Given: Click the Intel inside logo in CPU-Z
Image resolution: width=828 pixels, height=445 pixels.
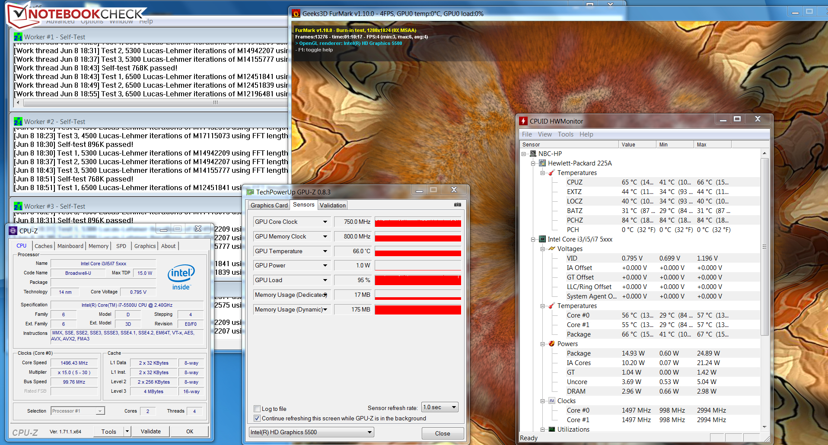Looking at the screenshot, I should [181, 277].
